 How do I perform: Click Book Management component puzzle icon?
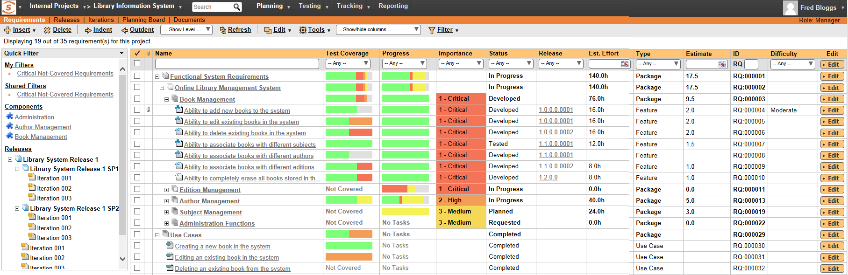click(9, 136)
